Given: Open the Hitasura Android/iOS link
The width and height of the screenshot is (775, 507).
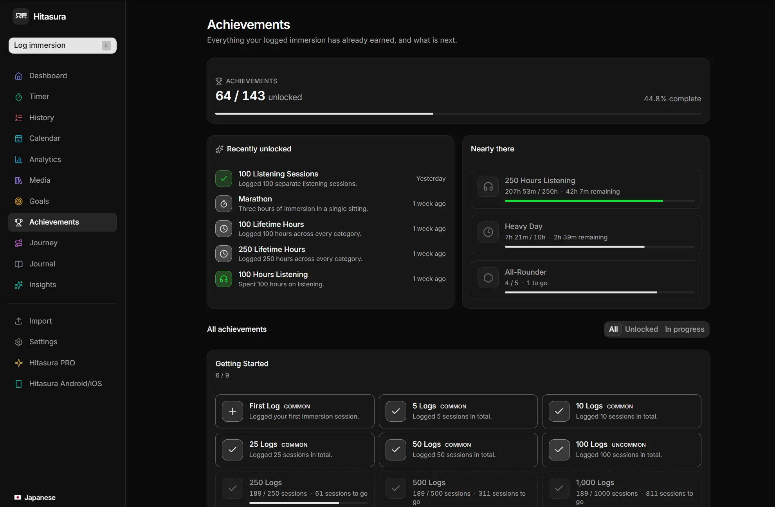Looking at the screenshot, I should pos(63,384).
